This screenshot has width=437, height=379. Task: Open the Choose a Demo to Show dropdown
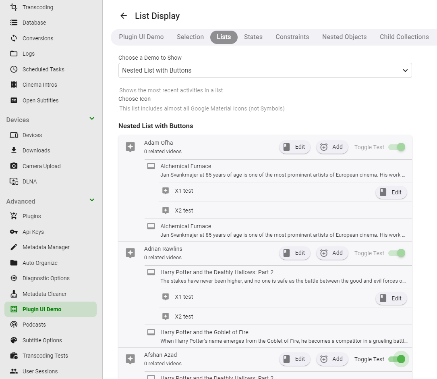(265, 70)
